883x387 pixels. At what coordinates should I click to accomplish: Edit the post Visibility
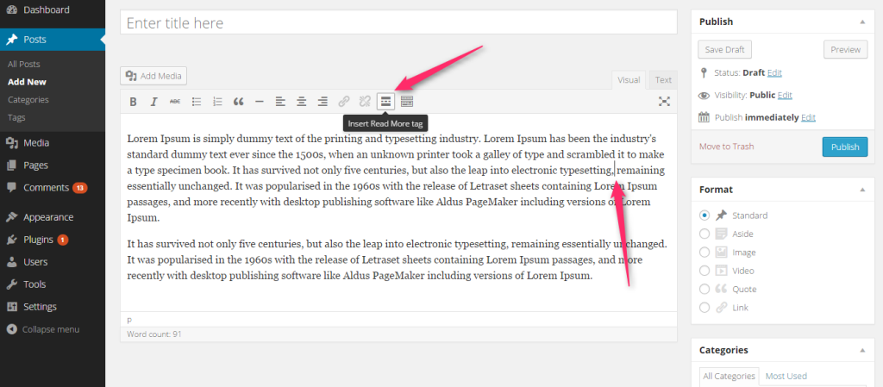point(785,95)
